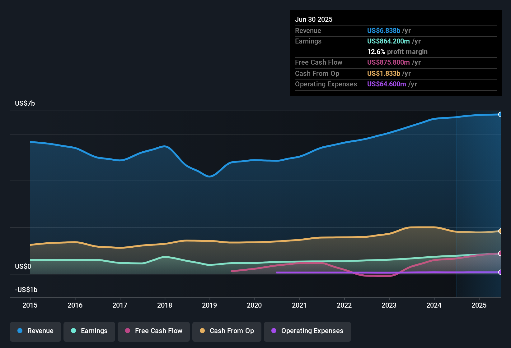Toggle the Free Cash Flow legend series
The width and height of the screenshot is (511, 348).
pyautogui.click(x=154, y=331)
